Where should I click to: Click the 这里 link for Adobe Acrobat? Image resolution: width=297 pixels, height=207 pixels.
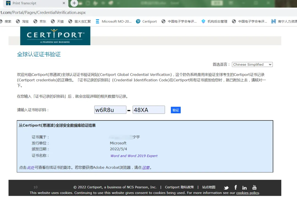tap(146, 168)
